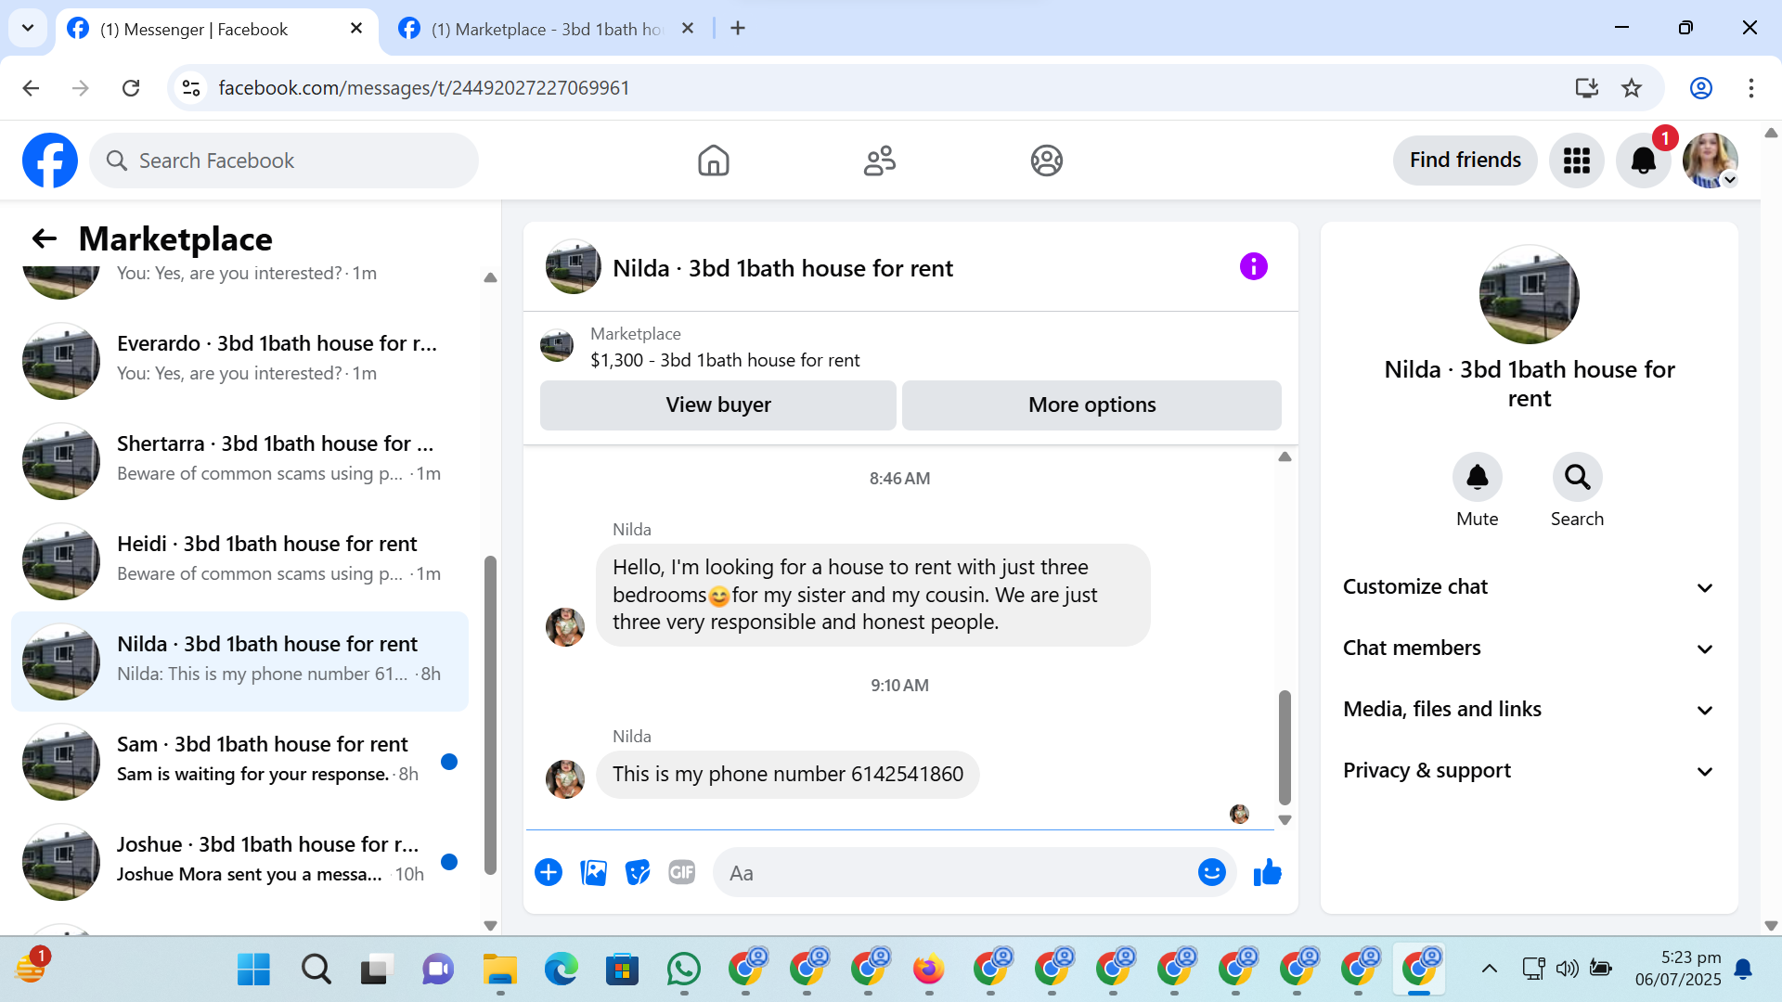Click the Find friends button

pos(1465,161)
